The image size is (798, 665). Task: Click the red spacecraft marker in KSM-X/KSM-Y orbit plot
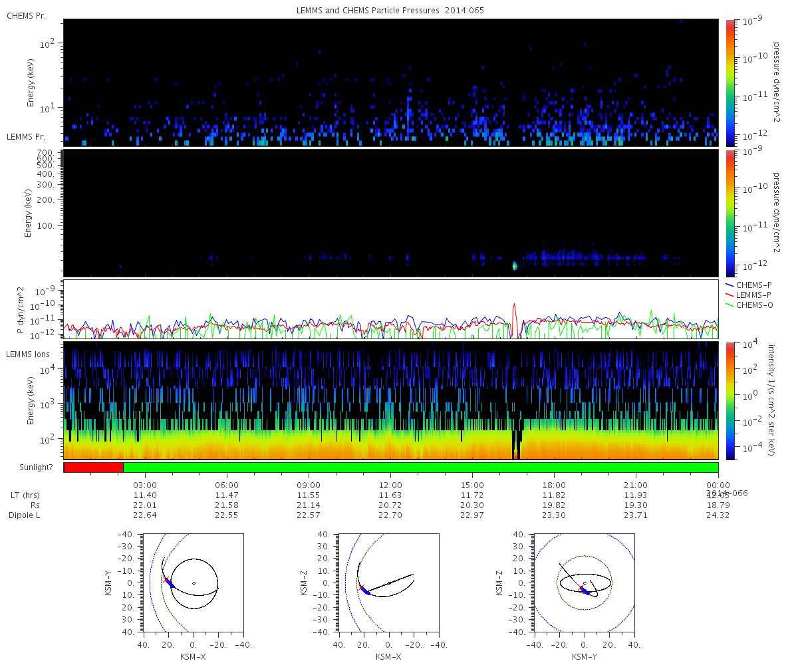coord(166,580)
